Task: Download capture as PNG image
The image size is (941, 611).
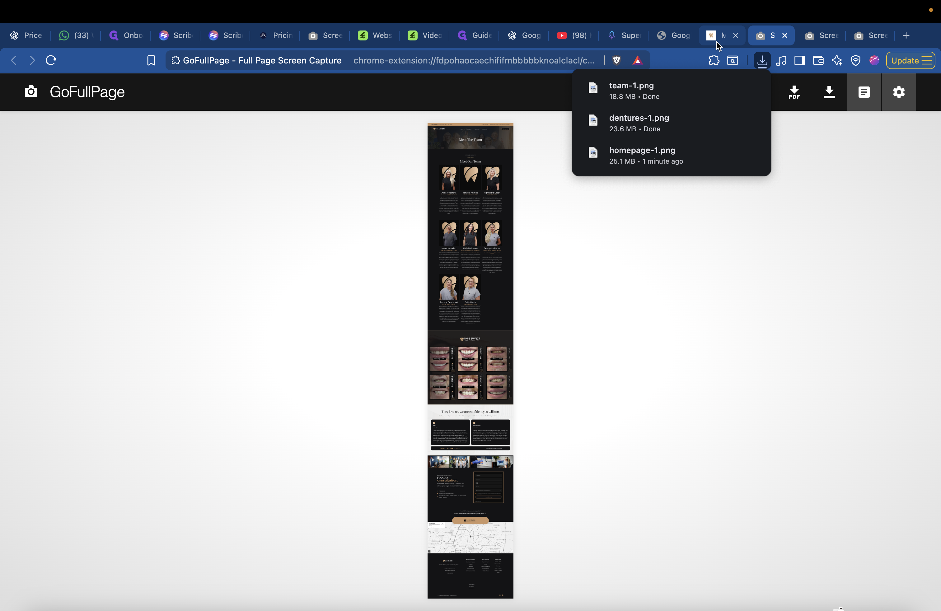Action: click(829, 92)
